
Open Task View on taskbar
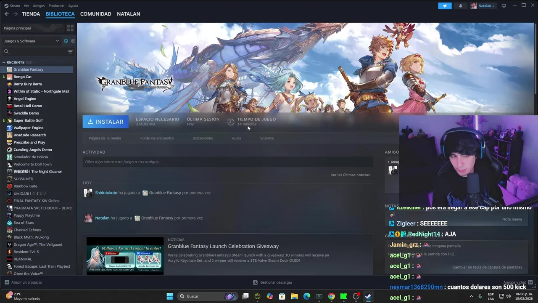[x=245, y=296]
